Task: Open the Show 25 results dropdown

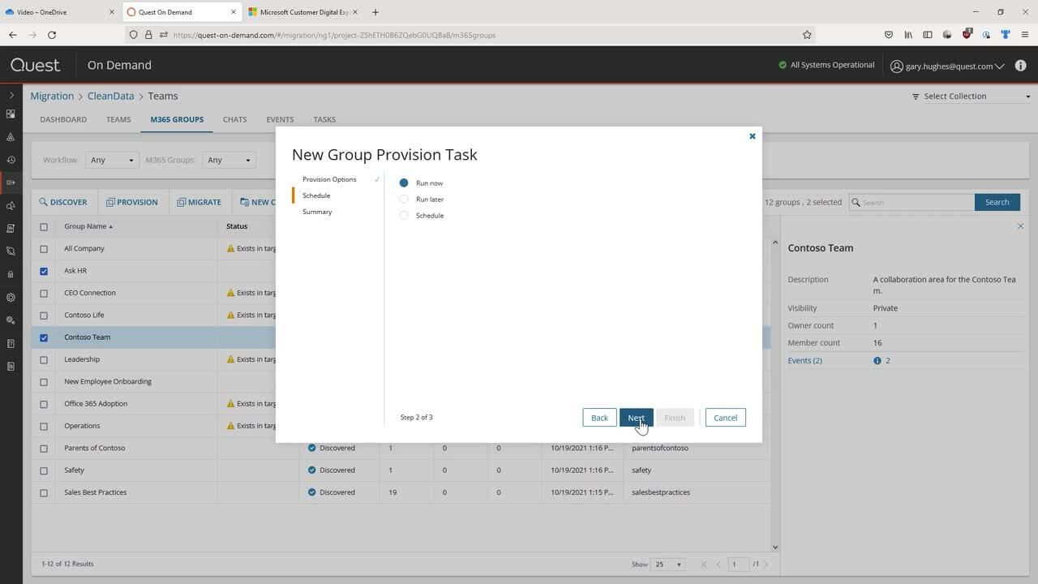Action: pos(667,564)
